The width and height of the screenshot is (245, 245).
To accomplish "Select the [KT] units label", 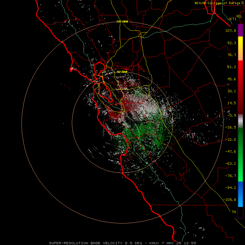I will tap(232, 19).
